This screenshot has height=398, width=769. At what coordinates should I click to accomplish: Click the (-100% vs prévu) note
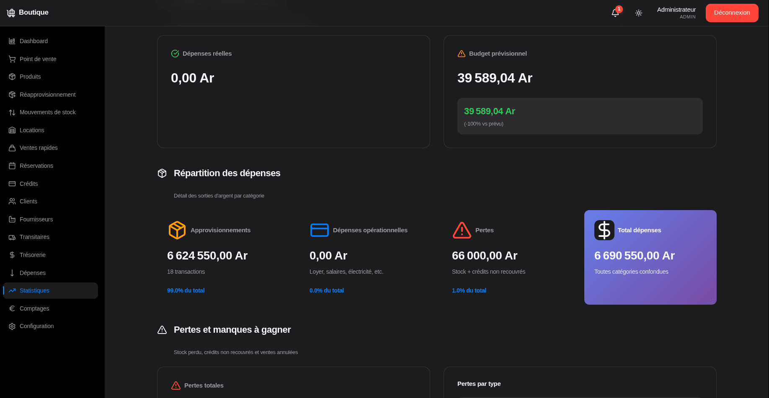click(x=484, y=124)
